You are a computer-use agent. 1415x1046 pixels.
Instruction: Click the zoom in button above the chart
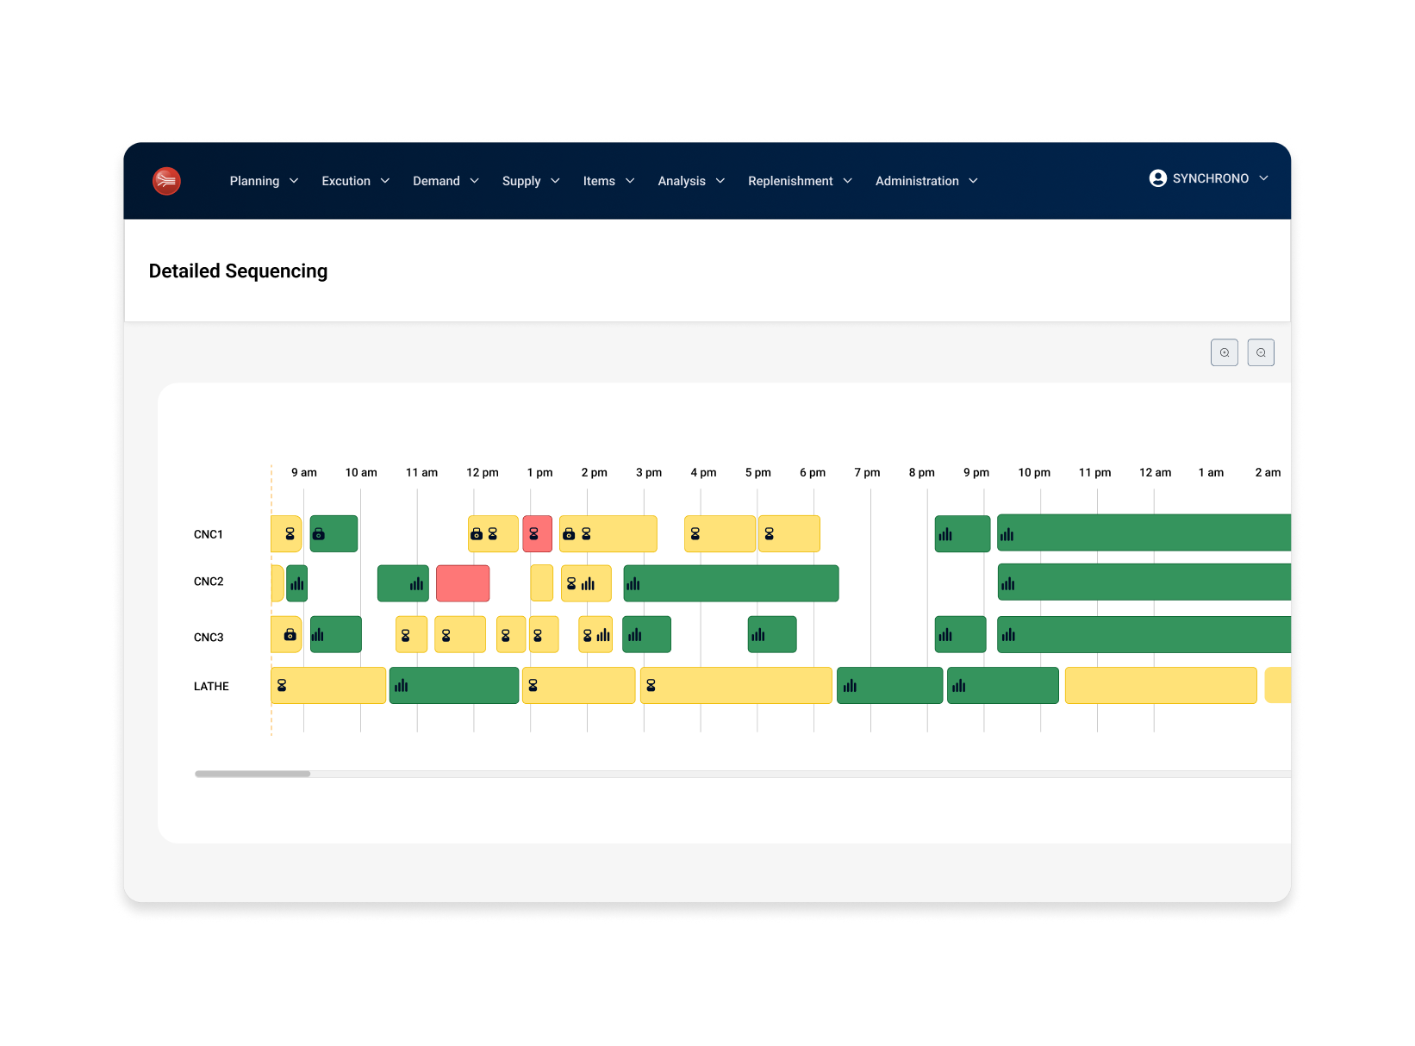[1224, 352]
